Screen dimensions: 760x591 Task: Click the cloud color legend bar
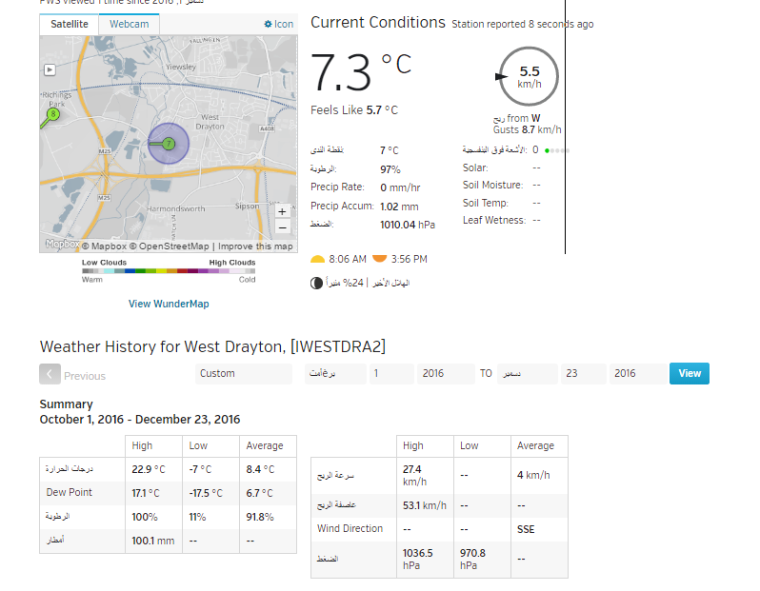click(169, 271)
